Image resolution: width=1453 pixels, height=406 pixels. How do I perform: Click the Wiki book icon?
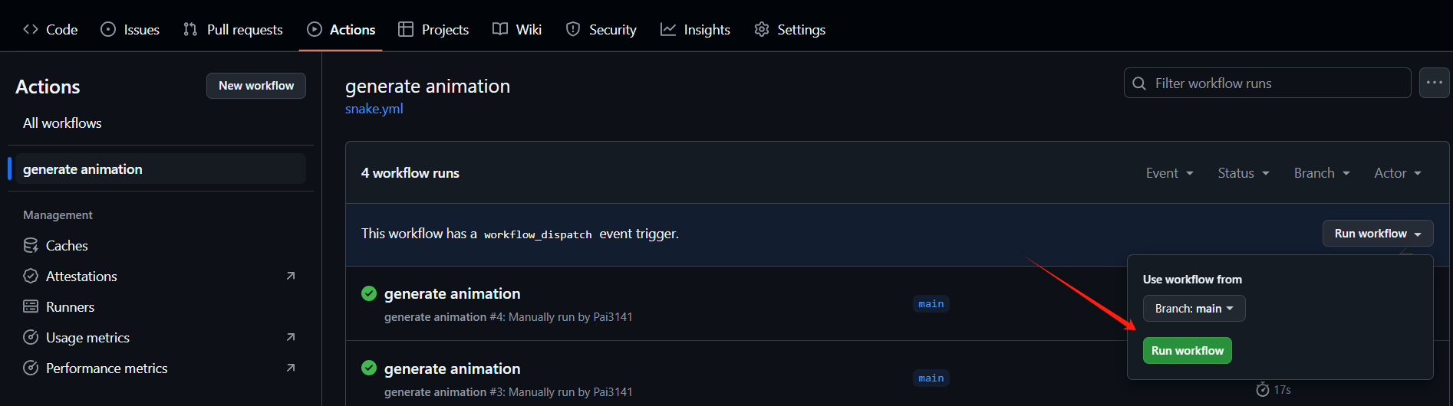(500, 29)
